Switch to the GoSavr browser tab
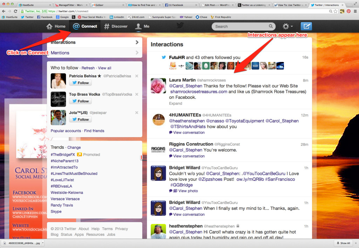 point(107,5)
